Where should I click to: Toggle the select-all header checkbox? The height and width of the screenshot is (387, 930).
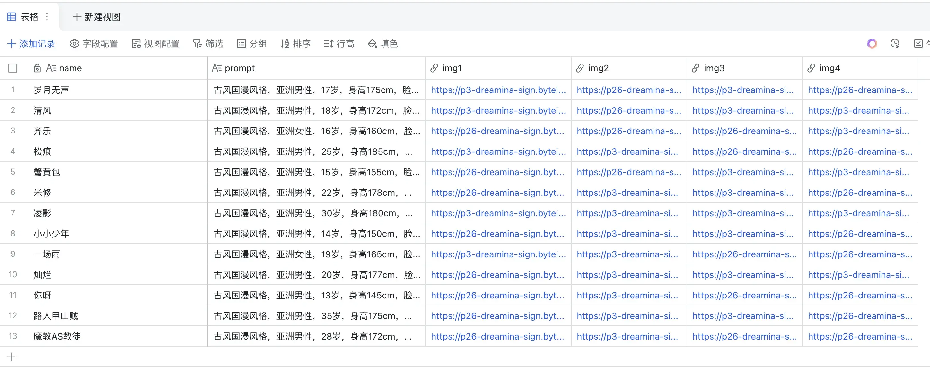point(13,68)
